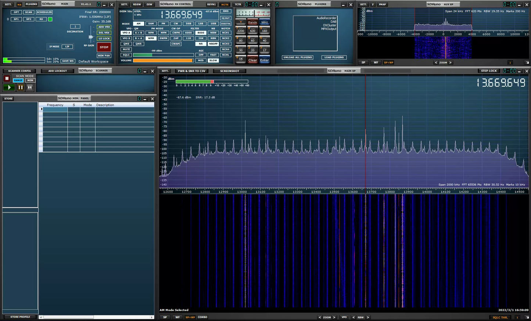Image resolution: width=531 pixels, height=321 pixels.
Task: Toggle the MUTE button in RX Control
Action: (x=126, y=49)
